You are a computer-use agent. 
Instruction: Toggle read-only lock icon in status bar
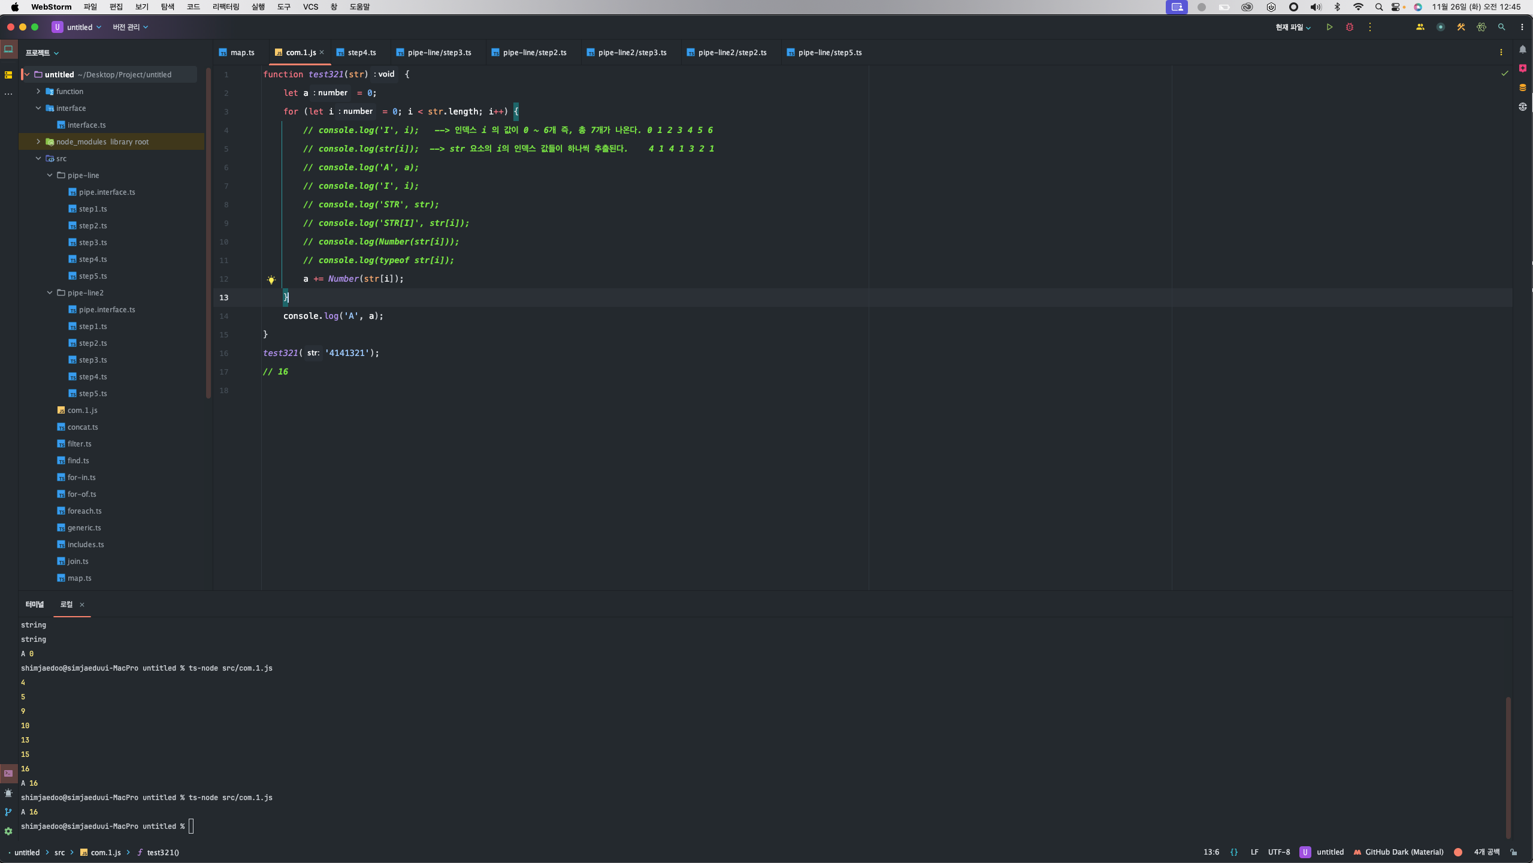click(1513, 852)
